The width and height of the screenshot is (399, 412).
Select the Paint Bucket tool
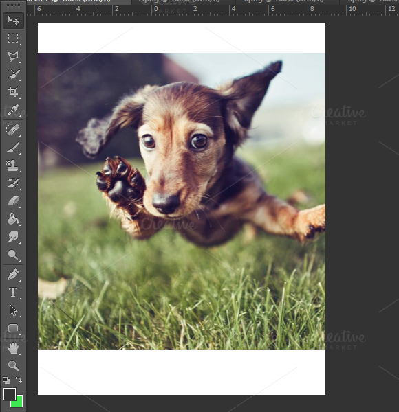click(13, 219)
